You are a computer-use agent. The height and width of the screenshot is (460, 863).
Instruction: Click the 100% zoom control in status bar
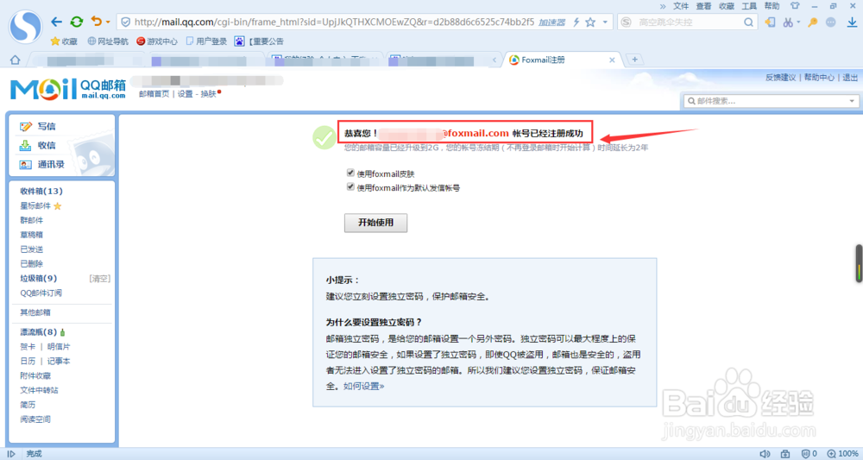[x=843, y=454]
